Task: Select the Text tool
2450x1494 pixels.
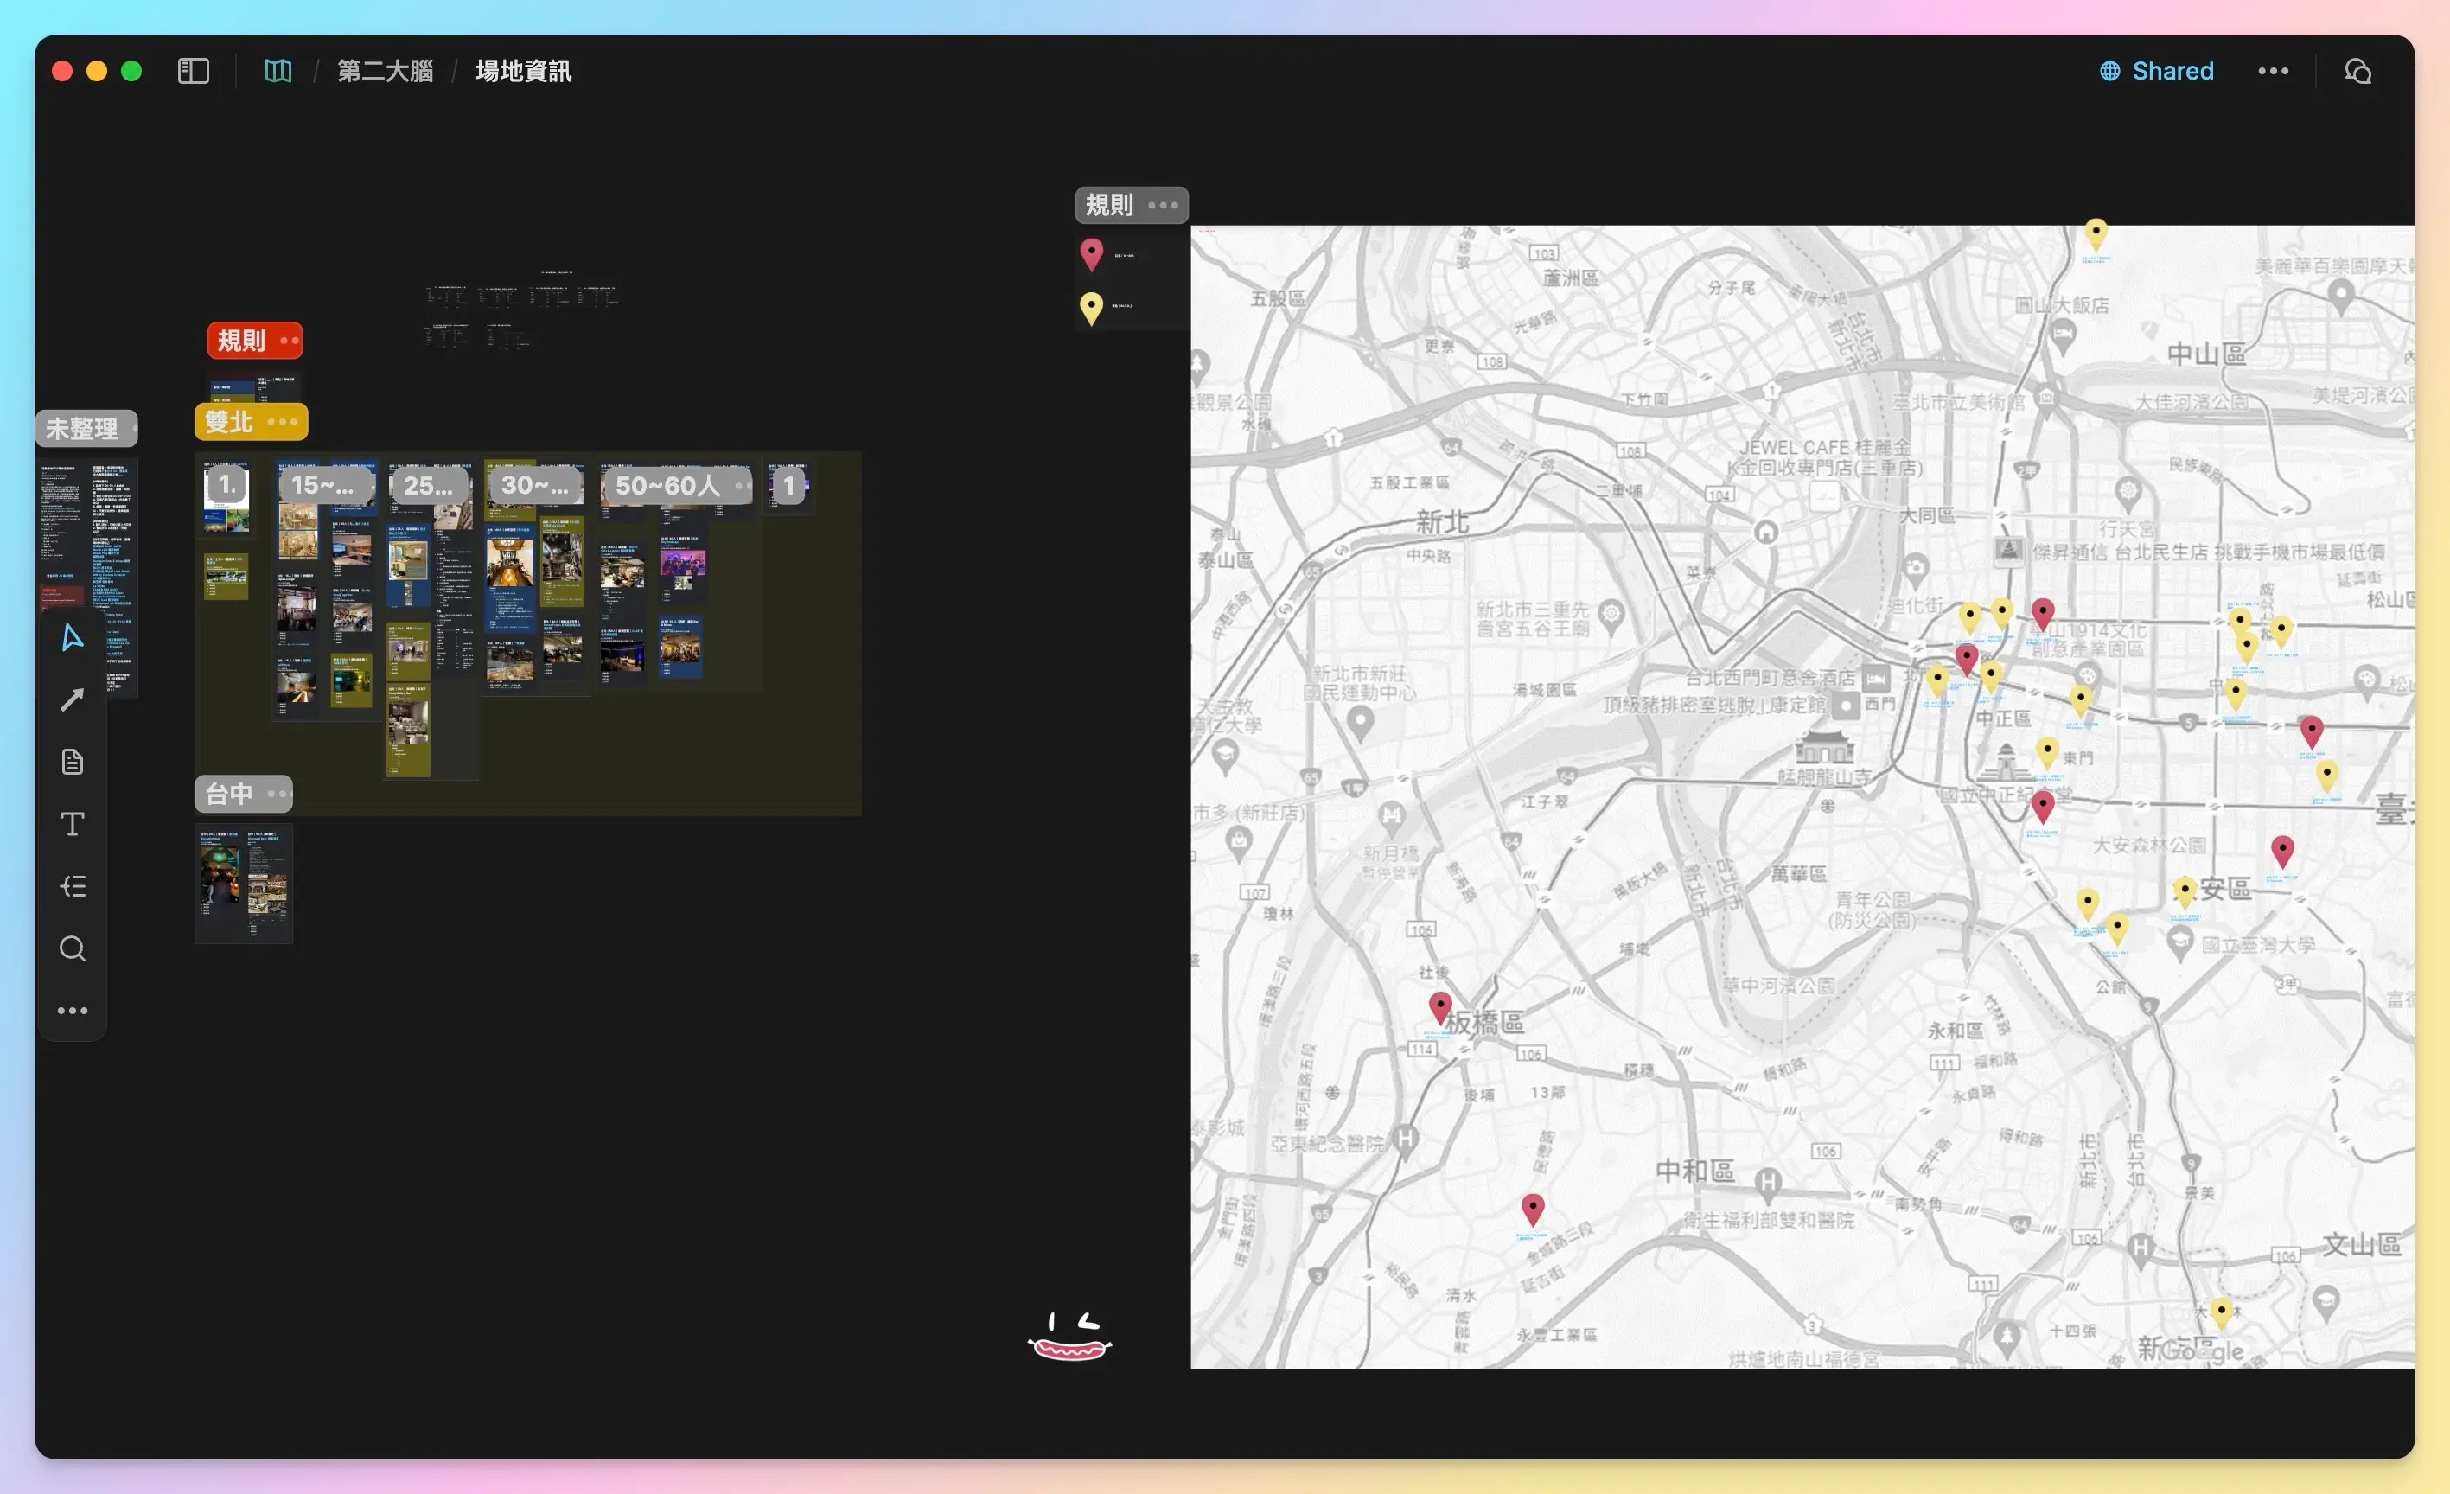Action: [72, 824]
